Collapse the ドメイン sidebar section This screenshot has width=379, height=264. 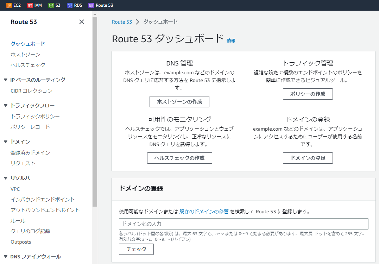tap(6, 142)
